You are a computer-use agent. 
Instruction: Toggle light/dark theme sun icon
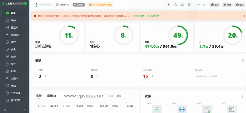pyautogui.click(x=169, y=5)
